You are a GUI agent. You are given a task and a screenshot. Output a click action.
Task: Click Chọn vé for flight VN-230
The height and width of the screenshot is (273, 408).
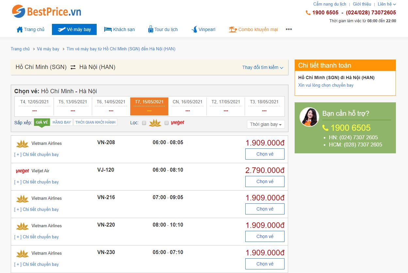coord(265,264)
